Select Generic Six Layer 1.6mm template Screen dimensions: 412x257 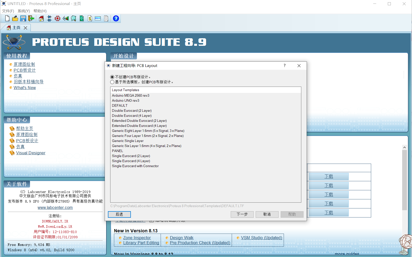205,146
